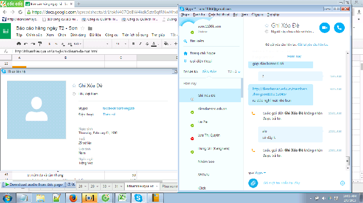Open the fill color picker in Sheets
This screenshot has height=203, width=363.
coord(166,43)
